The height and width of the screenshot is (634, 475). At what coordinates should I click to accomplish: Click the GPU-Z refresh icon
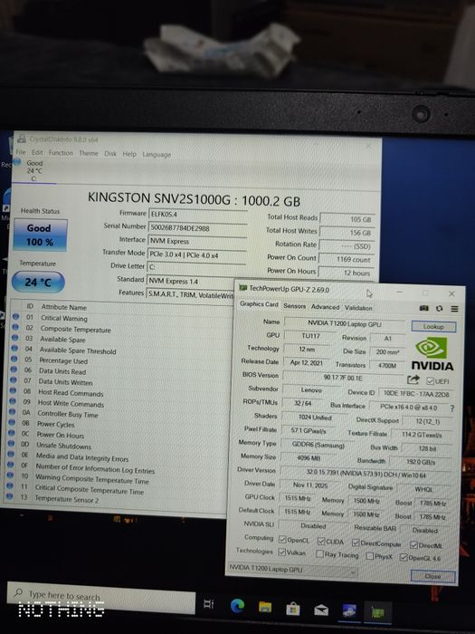(440, 309)
